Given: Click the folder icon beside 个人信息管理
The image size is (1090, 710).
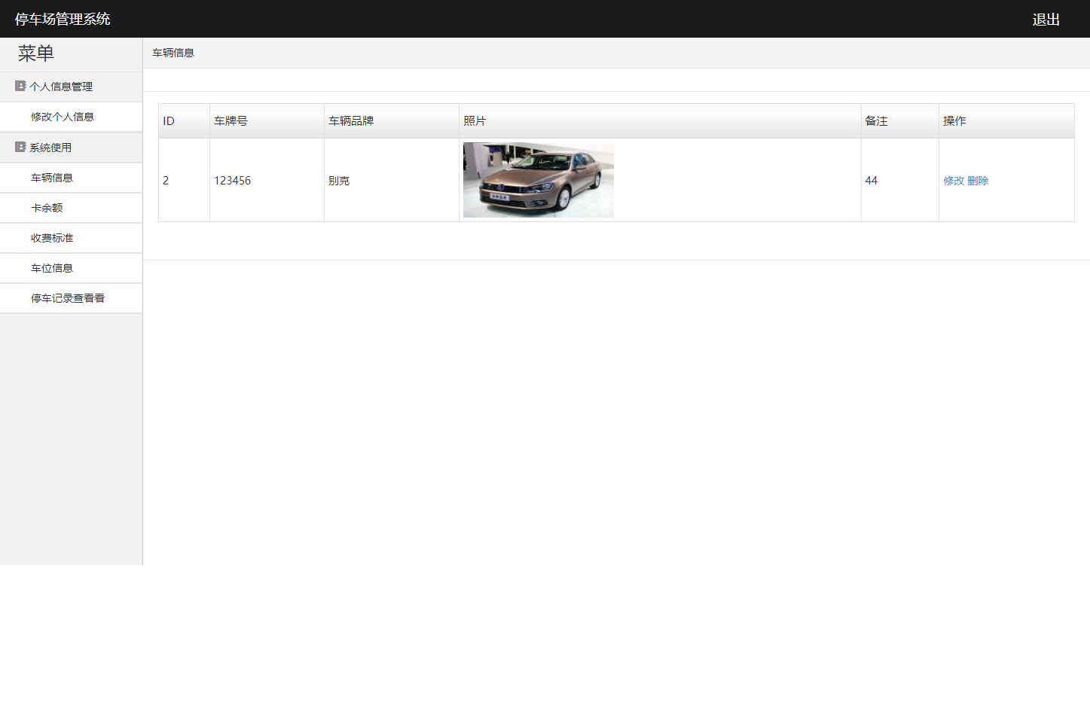Looking at the screenshot, I should tap(20, 86).
